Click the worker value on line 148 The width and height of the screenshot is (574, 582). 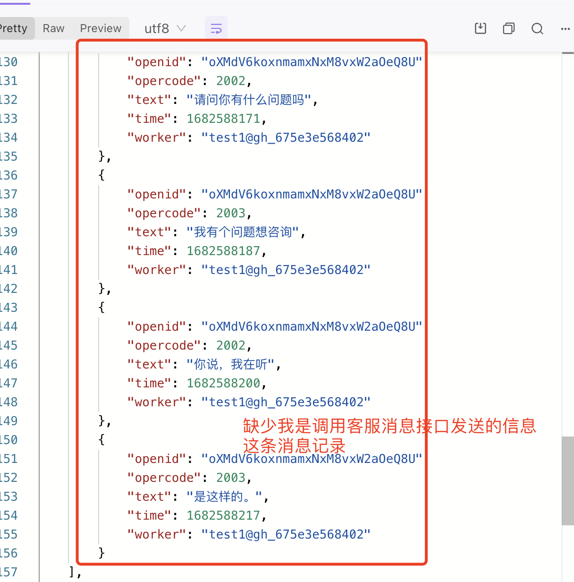coord(286,402)
